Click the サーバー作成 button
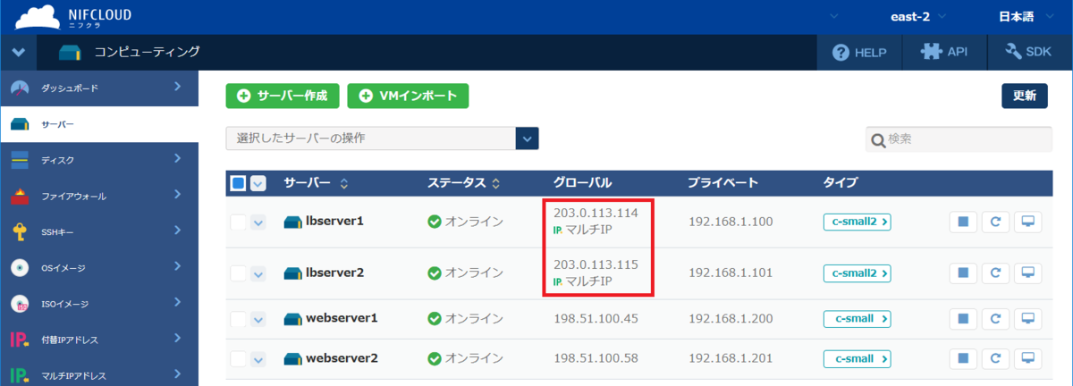Image resolution: width=1073 pixels, height=386 pixels. (283, 96)
